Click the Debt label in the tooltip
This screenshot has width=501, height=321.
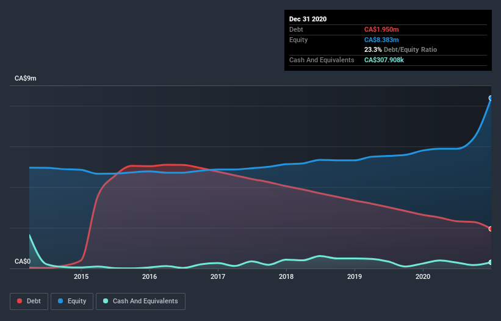[296, 30]
